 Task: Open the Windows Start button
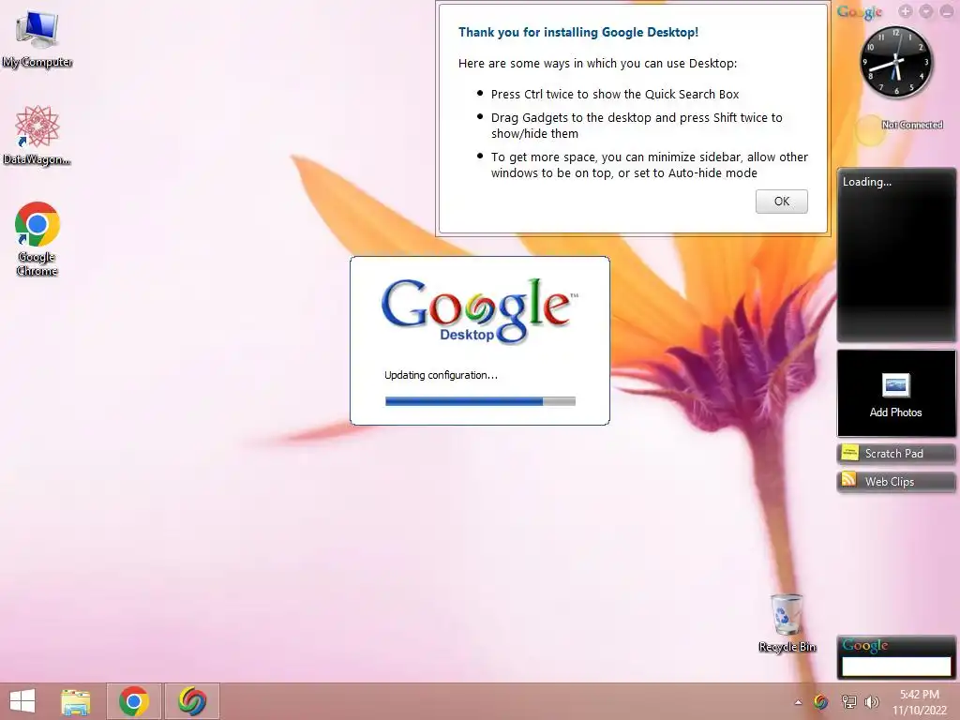coord(22,701)
